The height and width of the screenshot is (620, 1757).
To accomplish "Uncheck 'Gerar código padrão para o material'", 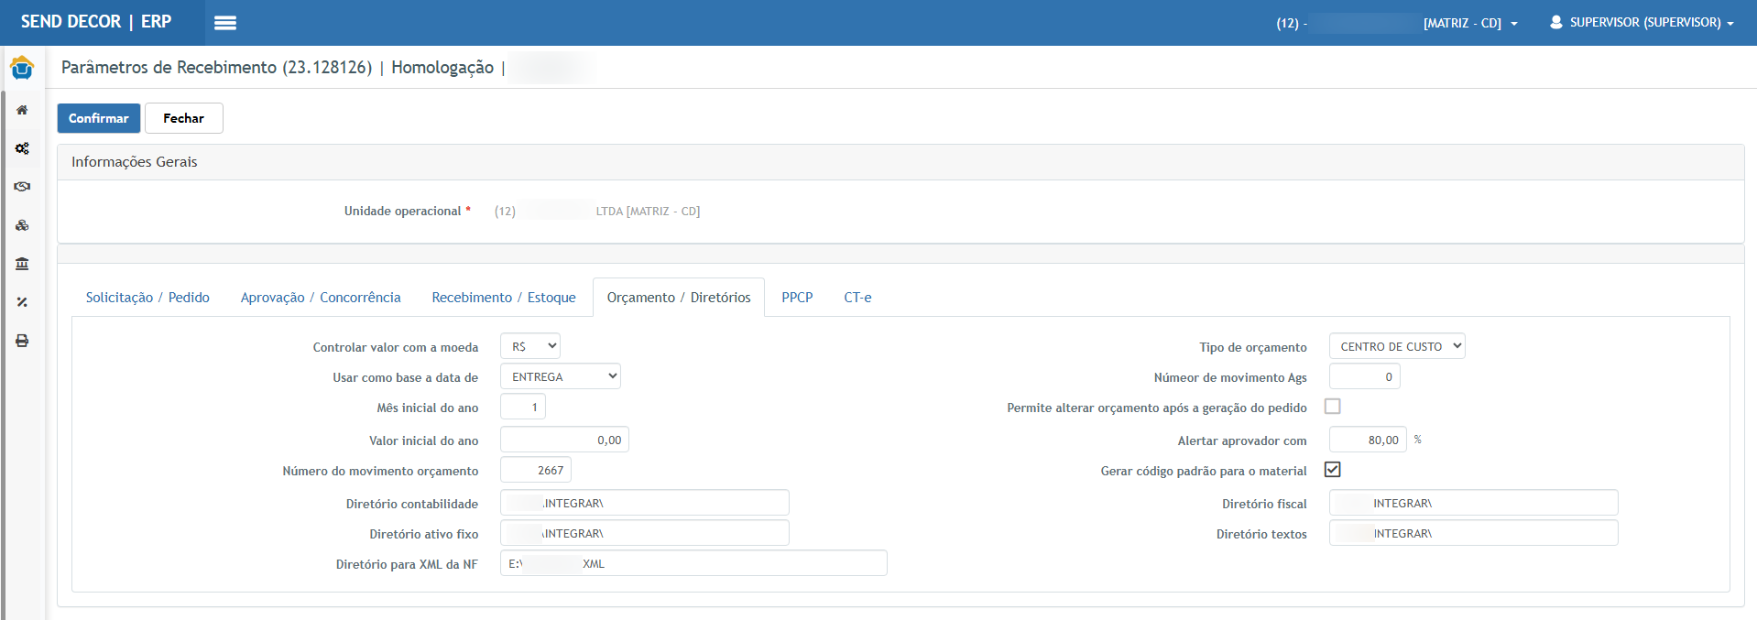I will coord(1332,470).
